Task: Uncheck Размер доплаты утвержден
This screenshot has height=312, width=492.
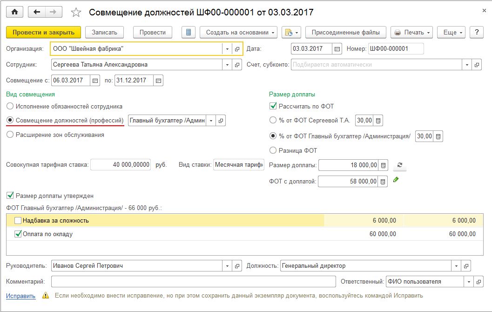Action: (10, 196)
